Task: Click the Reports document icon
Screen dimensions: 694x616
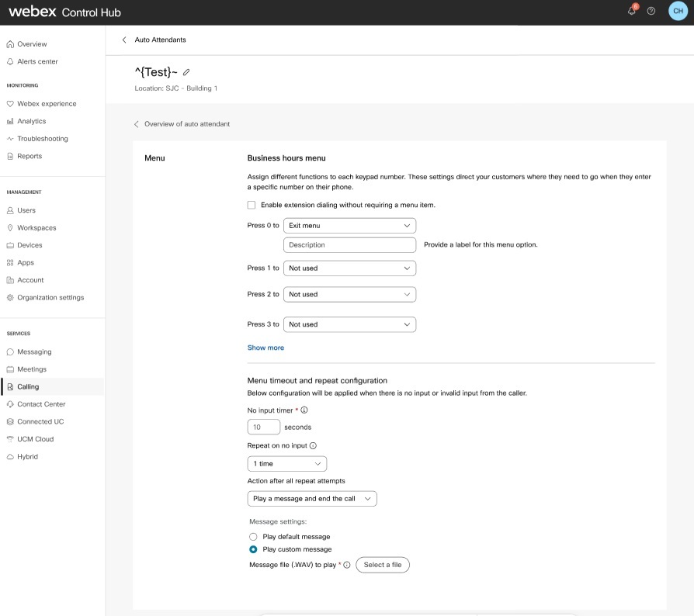Action: tap(10, 156)
